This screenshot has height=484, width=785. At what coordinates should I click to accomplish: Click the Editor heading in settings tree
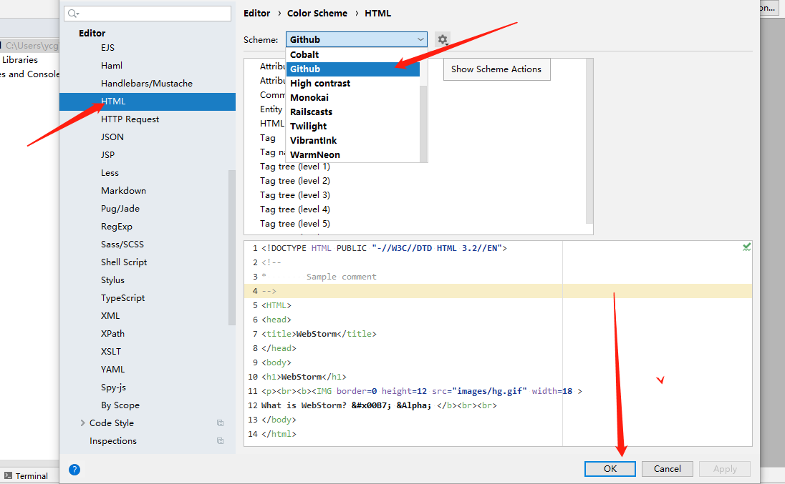[x=92, y=34]
